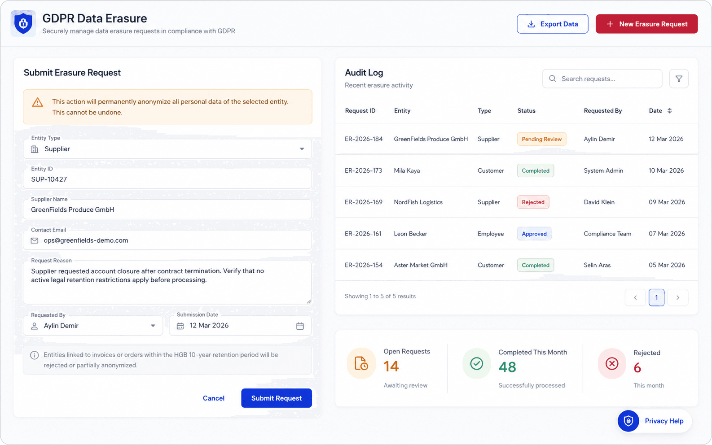The height and width of the screenshot is (445, 712).
Task: Click the building icon in Entity Type
Action: [x=35, y=149]
